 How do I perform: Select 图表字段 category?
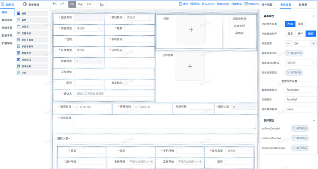coord(7,35)
